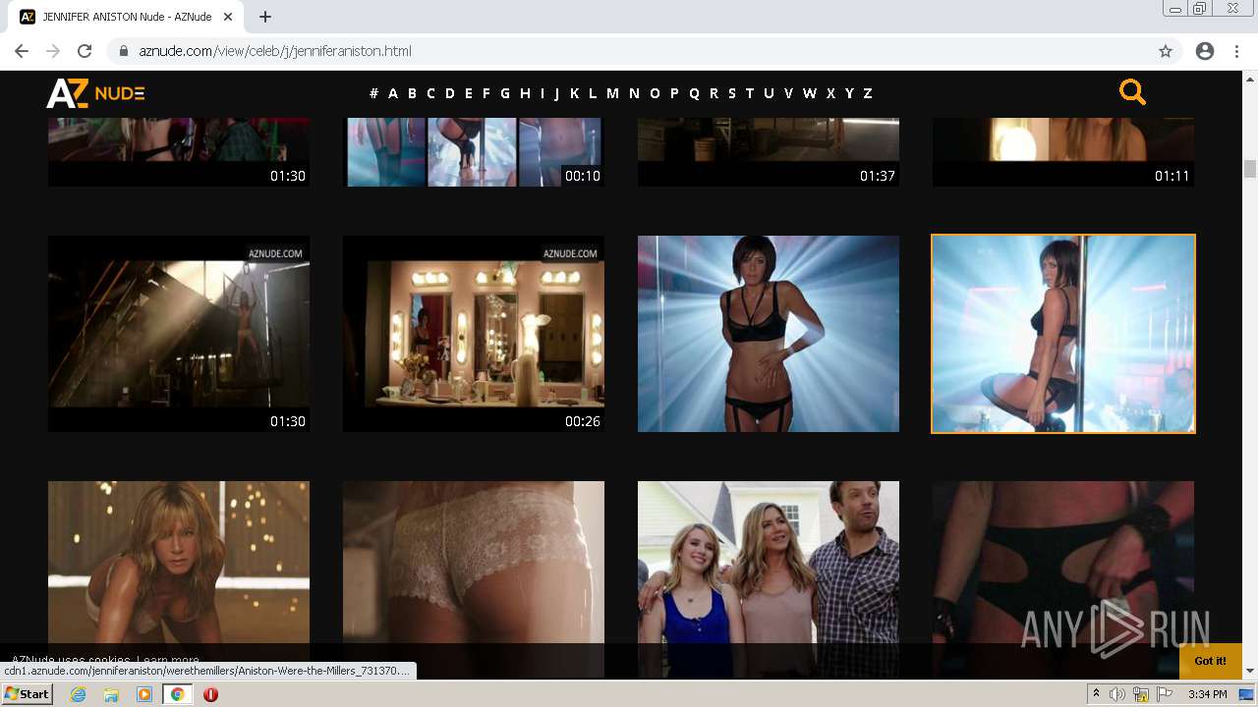Bookmark this page with the star icon

[1166, 51]
